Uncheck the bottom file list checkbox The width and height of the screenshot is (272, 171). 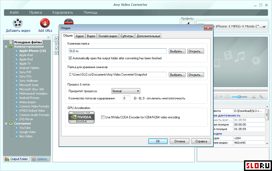57,53
